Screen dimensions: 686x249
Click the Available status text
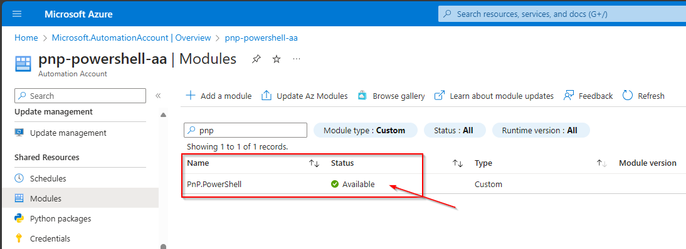tap(358, 185)
